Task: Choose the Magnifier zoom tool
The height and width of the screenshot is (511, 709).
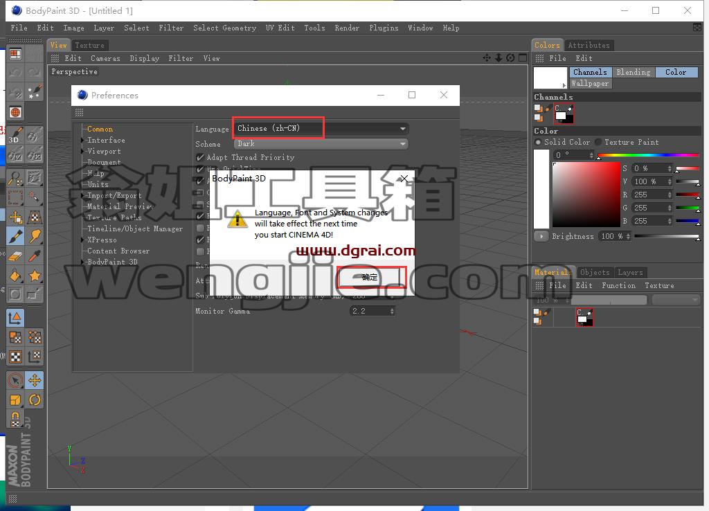Action: click(15, 178)
